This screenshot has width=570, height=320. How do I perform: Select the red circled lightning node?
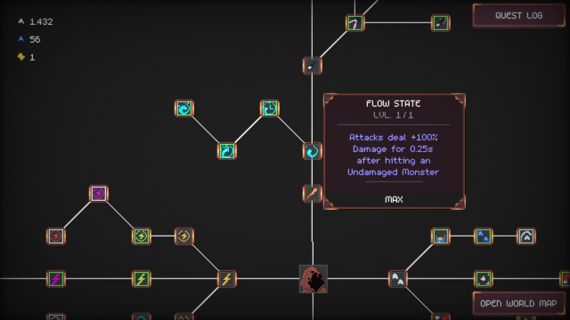pos(56,236)
